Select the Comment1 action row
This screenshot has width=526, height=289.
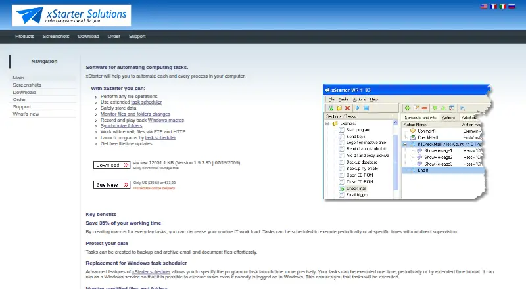[x=442, y=131]
